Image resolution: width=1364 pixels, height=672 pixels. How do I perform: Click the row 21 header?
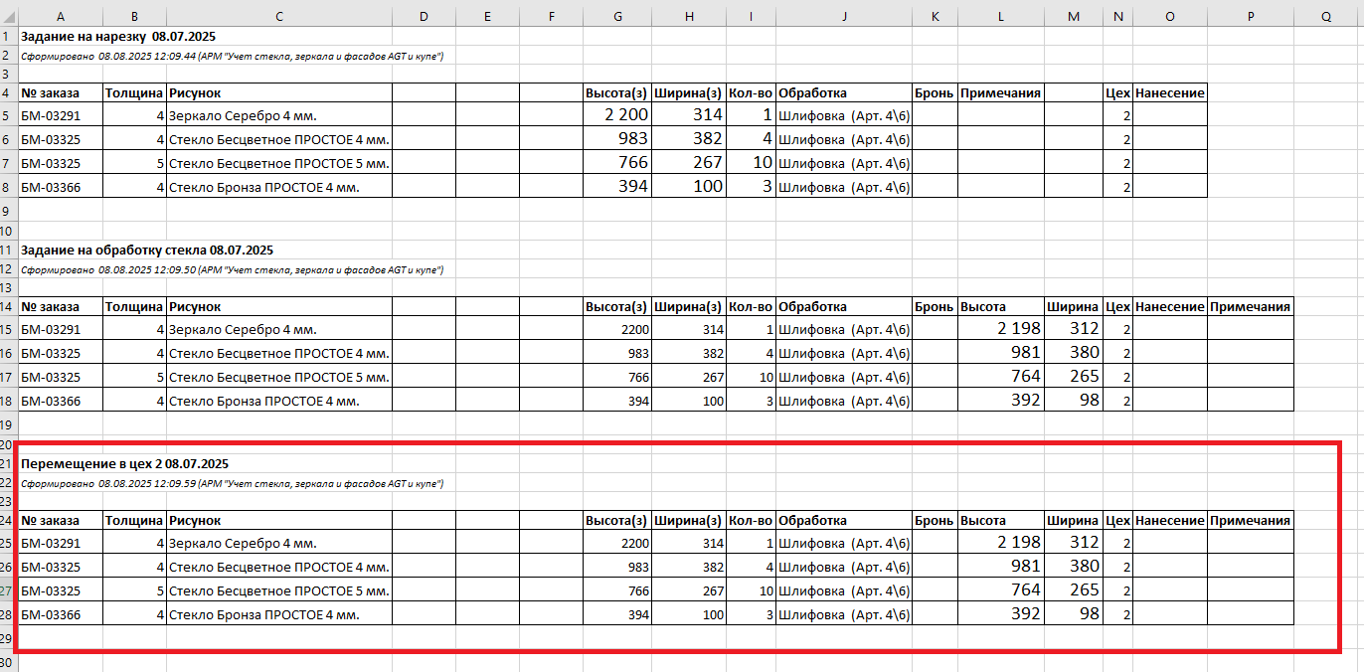[8, 464]
